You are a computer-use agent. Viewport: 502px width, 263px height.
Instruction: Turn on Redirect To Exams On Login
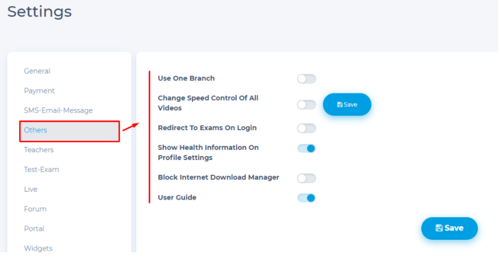[307, 128]
